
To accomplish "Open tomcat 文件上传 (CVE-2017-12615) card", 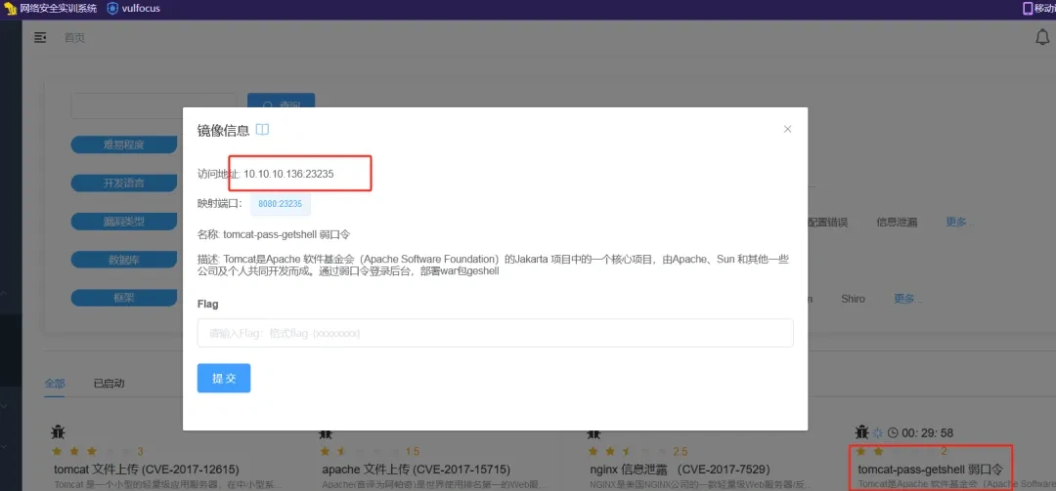I will tap(146, 469).
